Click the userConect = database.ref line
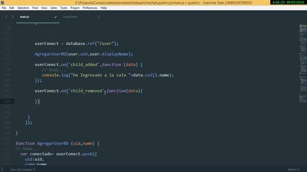 [77, 43]
